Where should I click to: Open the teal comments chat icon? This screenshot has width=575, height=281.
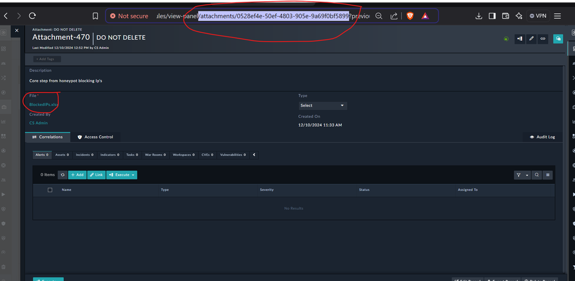point(558,39)
